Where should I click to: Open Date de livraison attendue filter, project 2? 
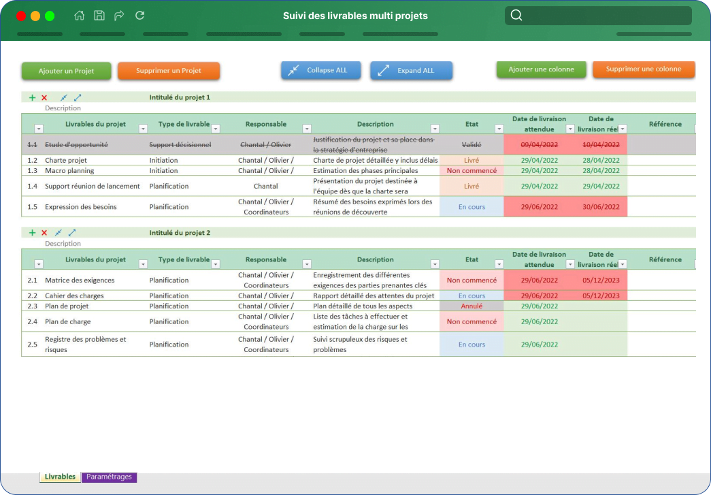point(570,264)
